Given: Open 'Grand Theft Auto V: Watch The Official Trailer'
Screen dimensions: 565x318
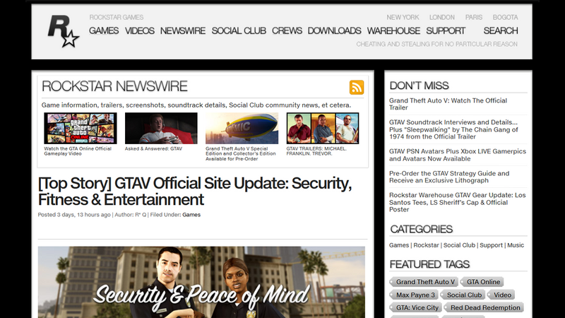Looking at the screenshot, I should coord(448,104).
